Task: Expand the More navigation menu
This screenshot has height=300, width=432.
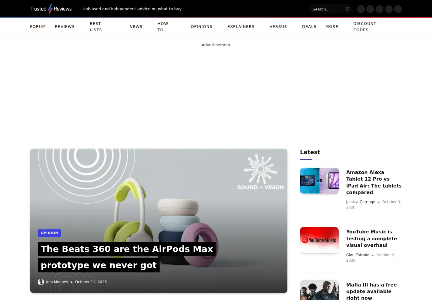Action: (x=332, y=27)
